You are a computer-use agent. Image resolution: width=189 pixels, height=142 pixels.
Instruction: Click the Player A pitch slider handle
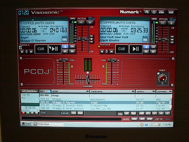tap(82, 39)
